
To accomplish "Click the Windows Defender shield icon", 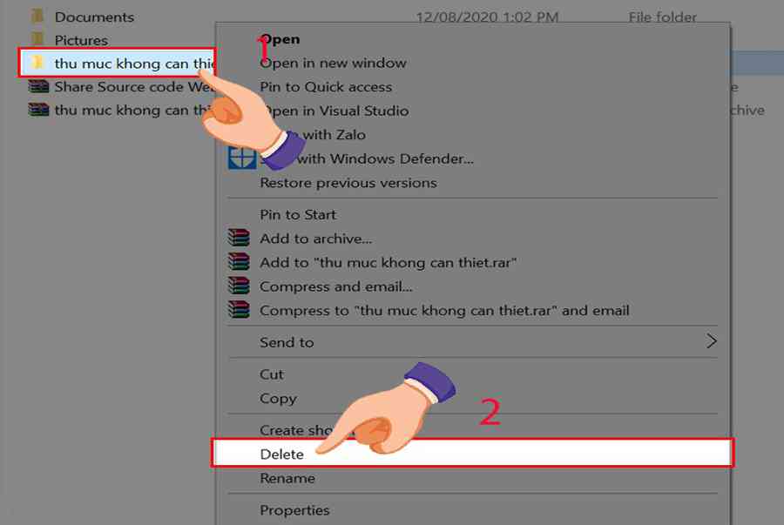I will (240, 158).
